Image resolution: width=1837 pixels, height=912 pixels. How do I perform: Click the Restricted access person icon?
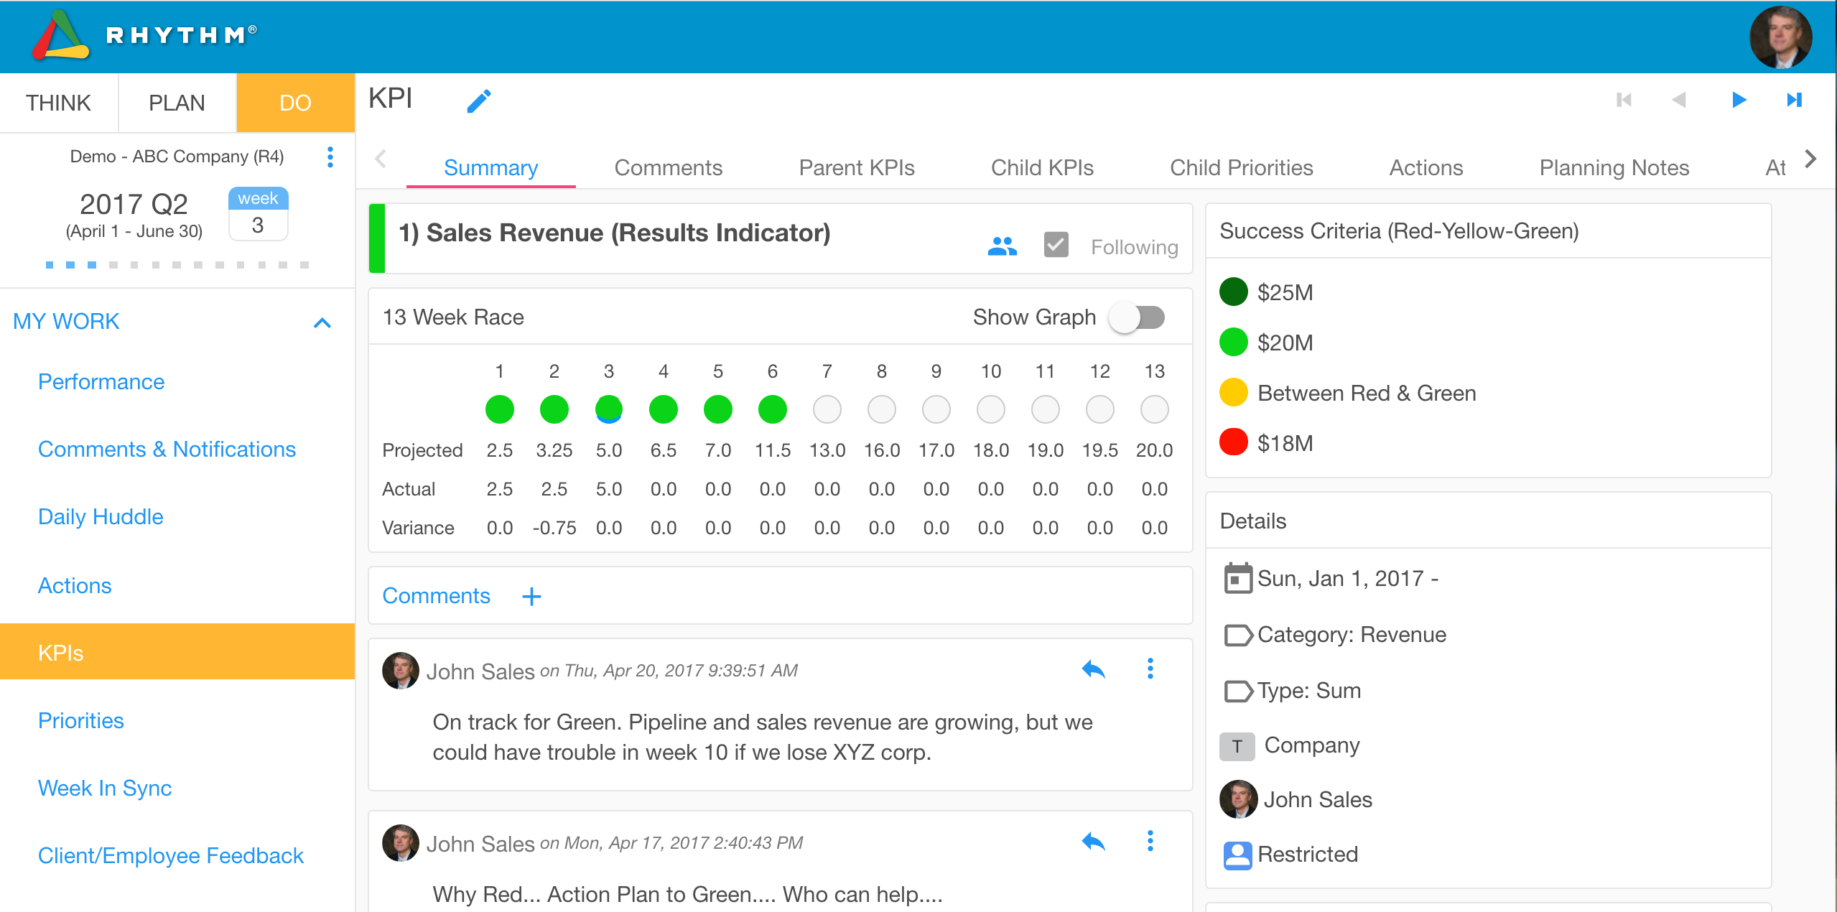(x=1237, y=855)
